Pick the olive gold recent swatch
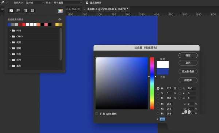 click(x=61, y=25)
